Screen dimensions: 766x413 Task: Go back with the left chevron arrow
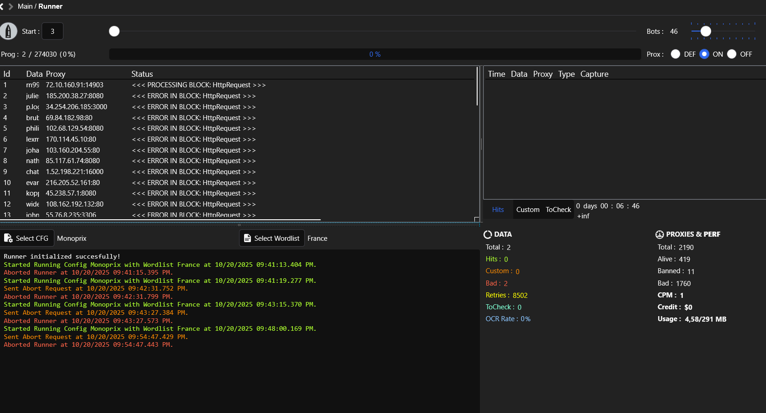[2, 6]
